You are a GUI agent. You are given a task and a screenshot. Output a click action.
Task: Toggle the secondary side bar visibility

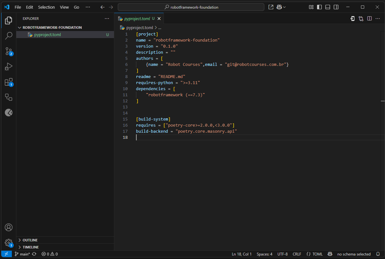click(x=336, y=7)
